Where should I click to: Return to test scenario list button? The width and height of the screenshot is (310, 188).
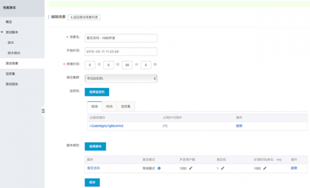point(84,17)
